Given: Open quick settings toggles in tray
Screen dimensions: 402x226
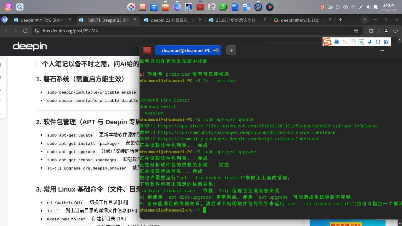Looking at the screenshot, I should click(x=376, y=7).
